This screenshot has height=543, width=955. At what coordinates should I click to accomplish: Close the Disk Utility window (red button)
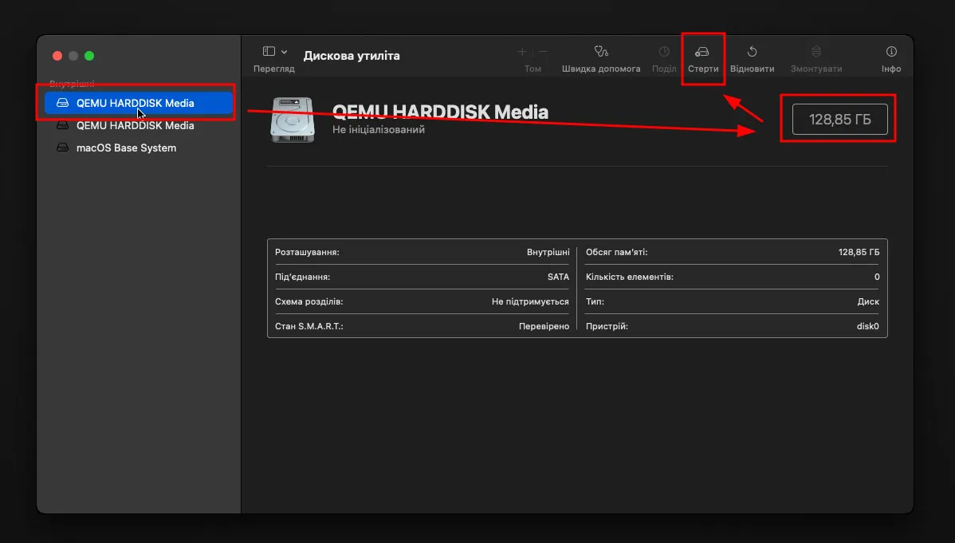pos(57,56)
